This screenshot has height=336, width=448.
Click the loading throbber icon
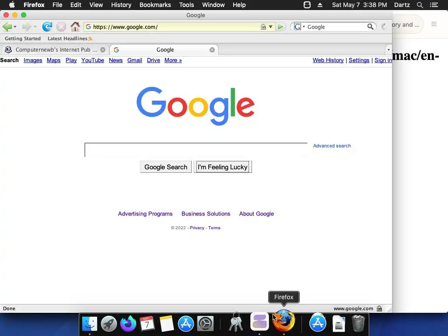[383, 27]
